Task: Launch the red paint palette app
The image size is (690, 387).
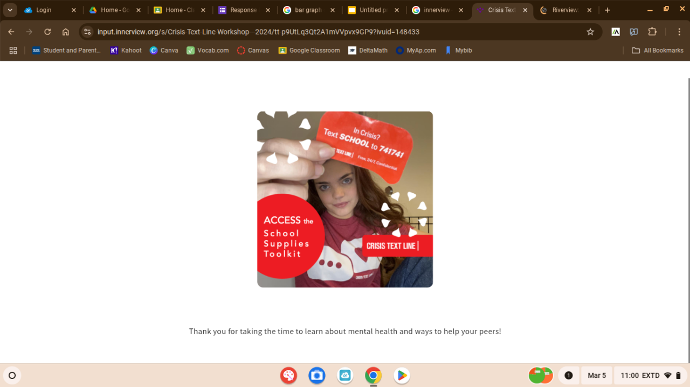Action: (288, 375)
